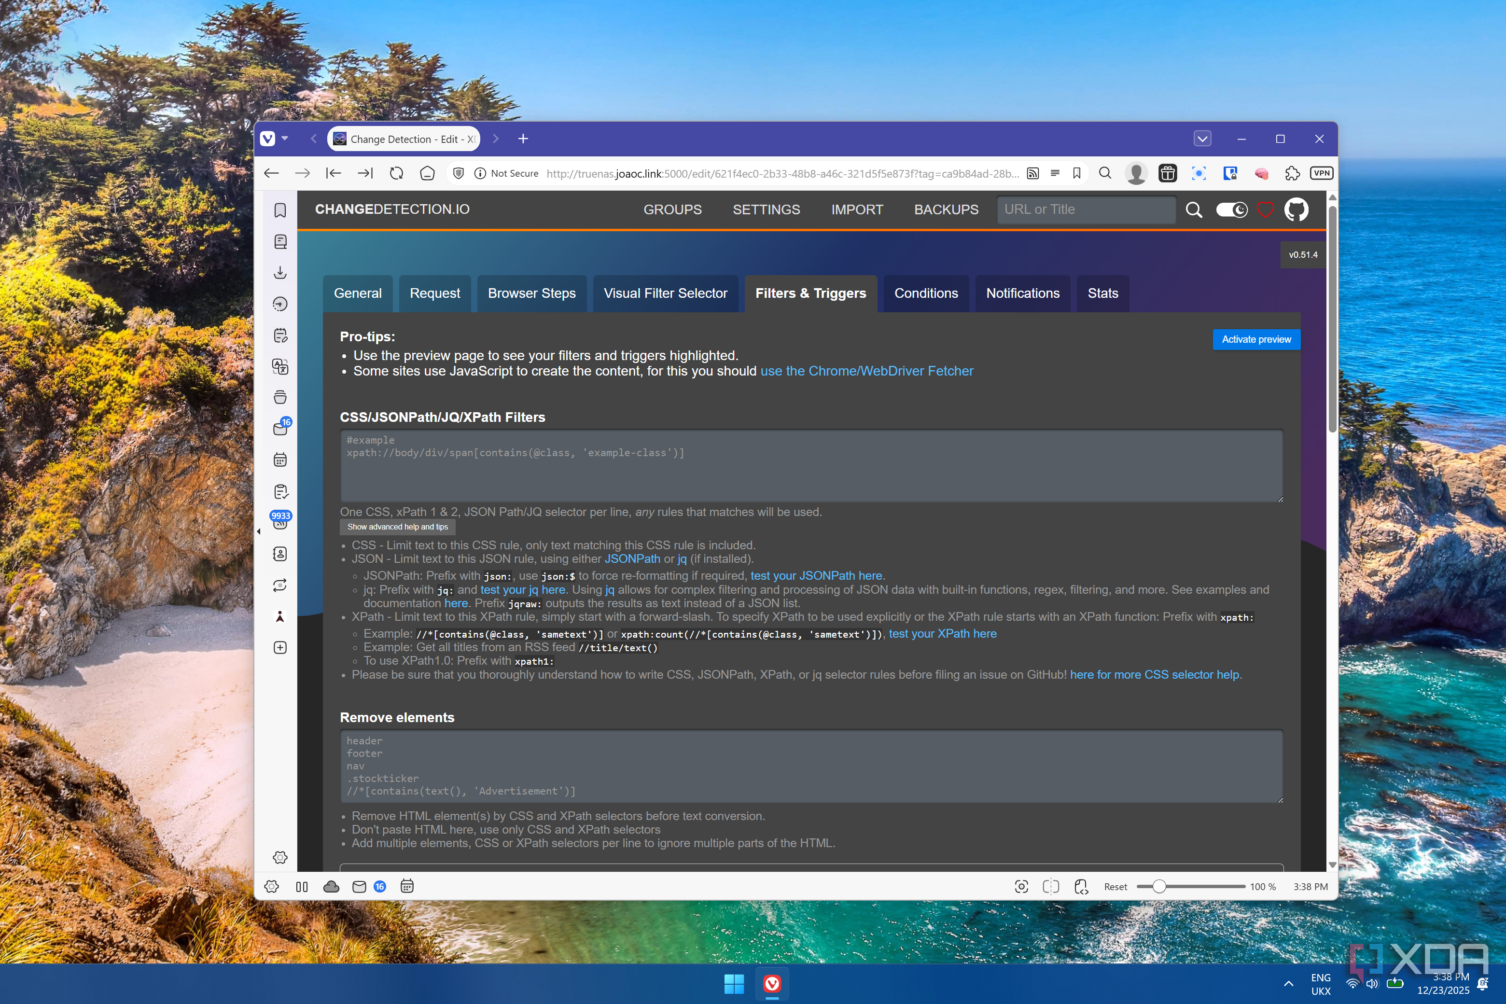Viewport: 1506px width, 1004px height.
Task: Show hidden icons in the Windows system tray
Action: (1288, 984)
